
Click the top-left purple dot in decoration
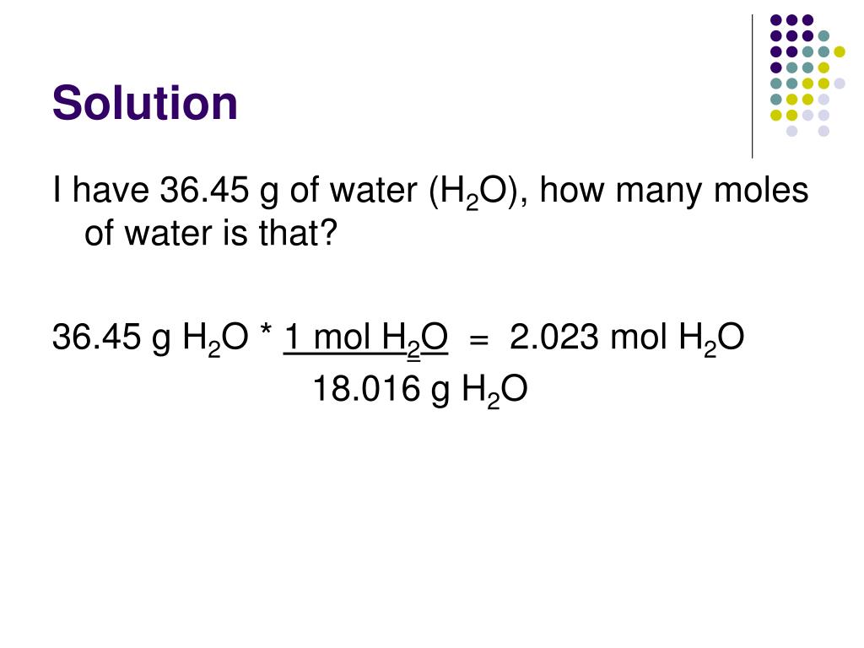coord(776,20)
